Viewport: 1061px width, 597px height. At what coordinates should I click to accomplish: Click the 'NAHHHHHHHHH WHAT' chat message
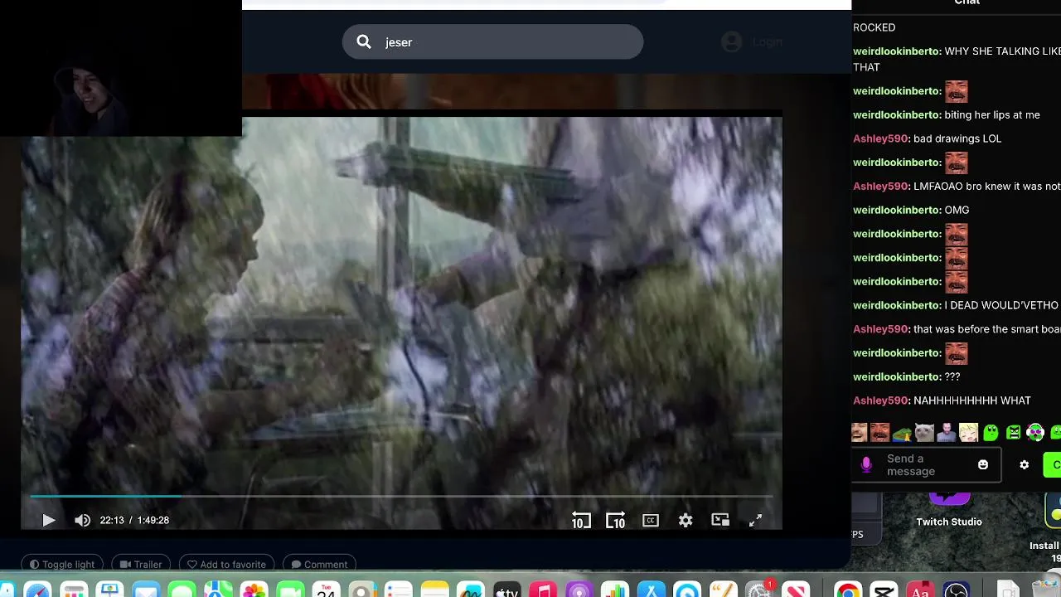[x=972, y=400]
